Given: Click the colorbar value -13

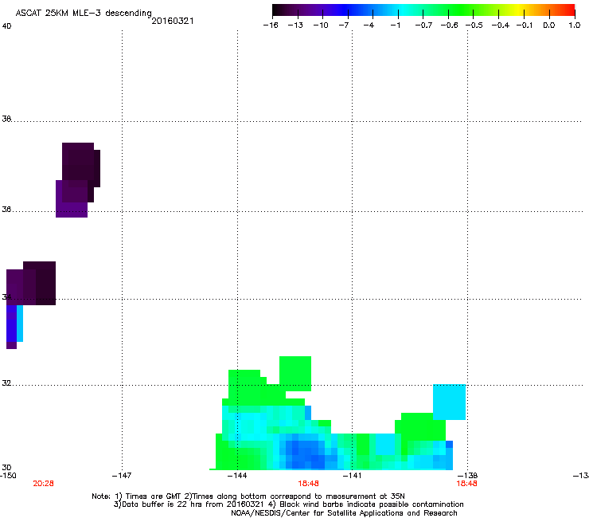Looking at the screenshot, I should [295, 26].
